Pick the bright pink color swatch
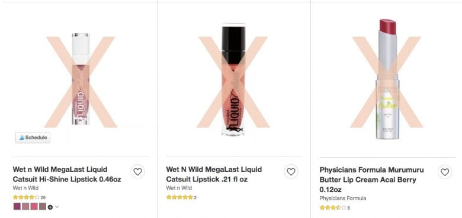 click(34, 207)
